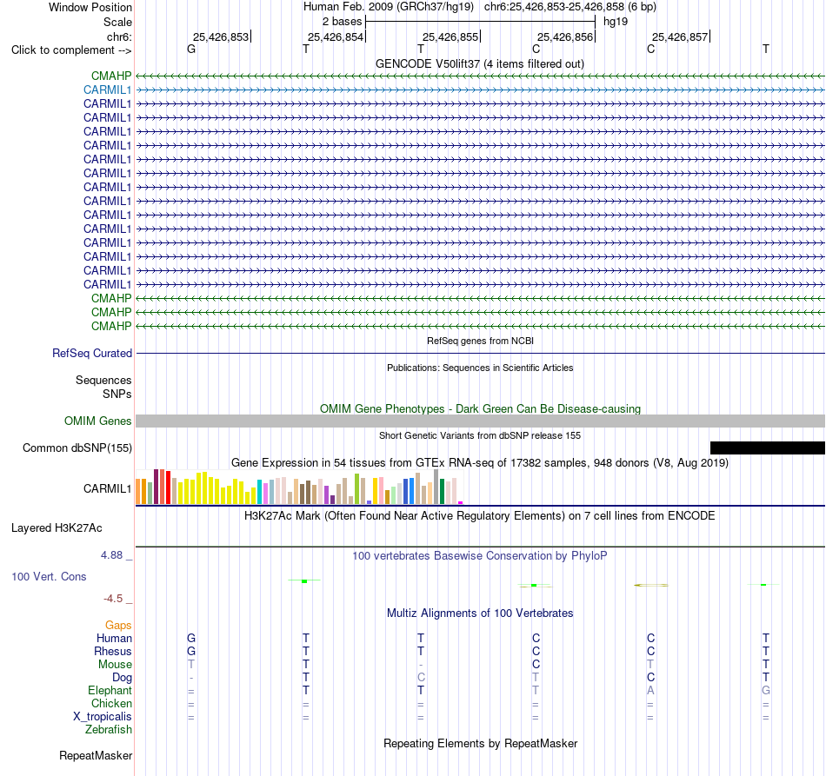
Task: Click the 'chr6:' ruler label
Action: click(119, 36)
